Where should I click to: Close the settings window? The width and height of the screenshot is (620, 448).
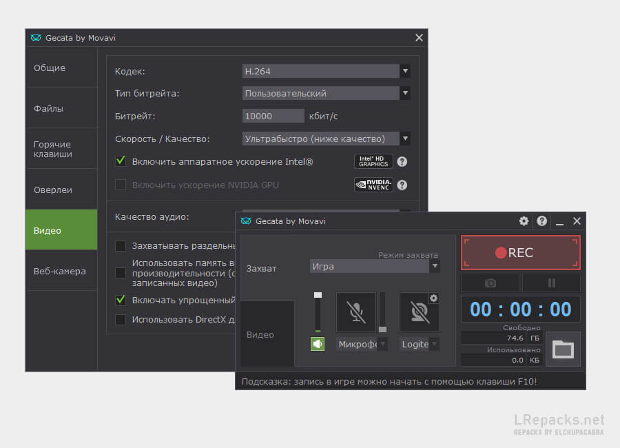[419, 38]
